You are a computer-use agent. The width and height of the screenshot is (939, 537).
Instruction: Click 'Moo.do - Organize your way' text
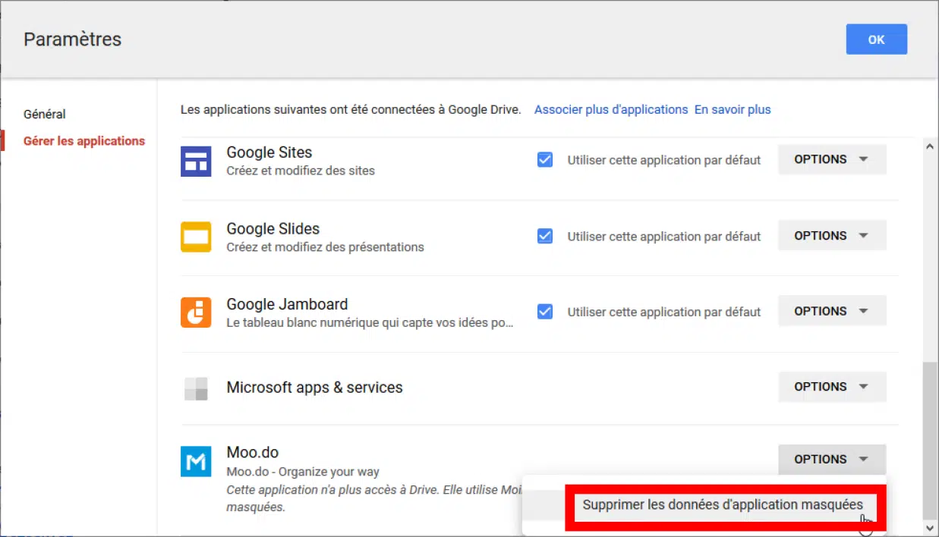point(303,472)
